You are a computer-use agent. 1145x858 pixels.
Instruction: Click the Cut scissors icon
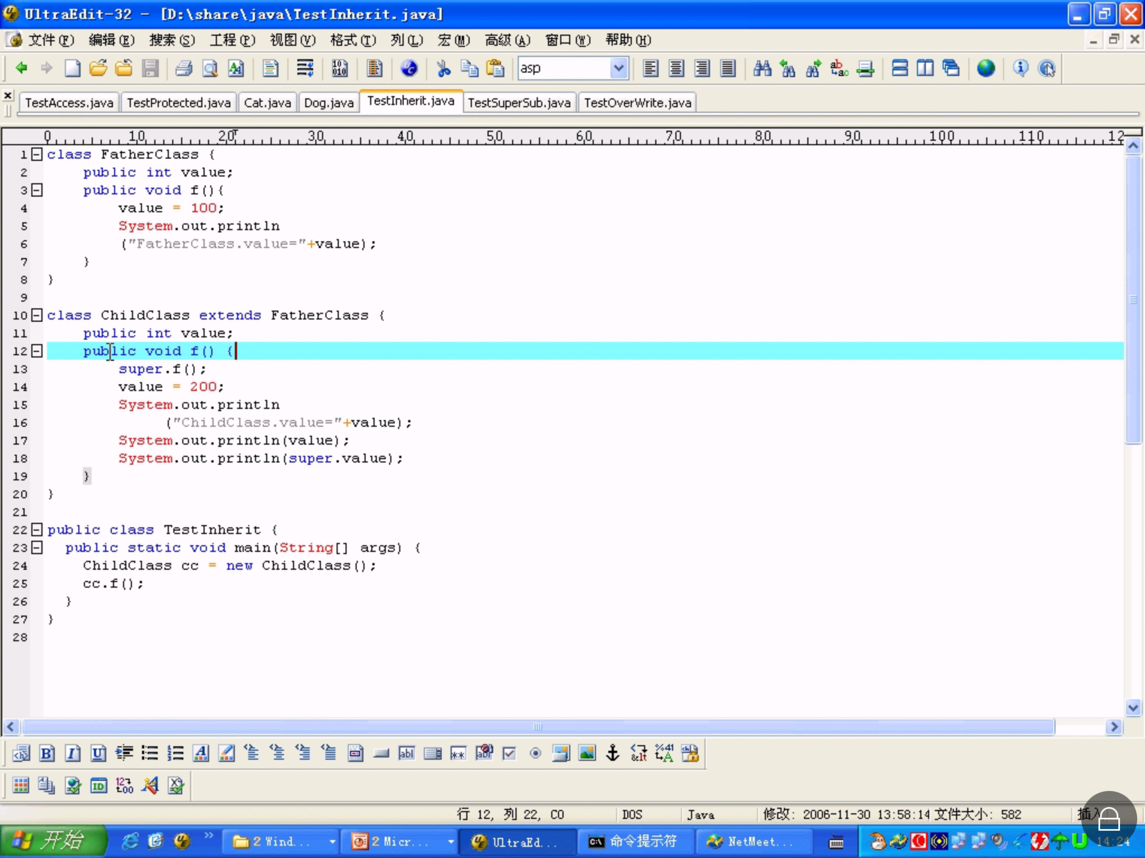[x=443, y=68]
